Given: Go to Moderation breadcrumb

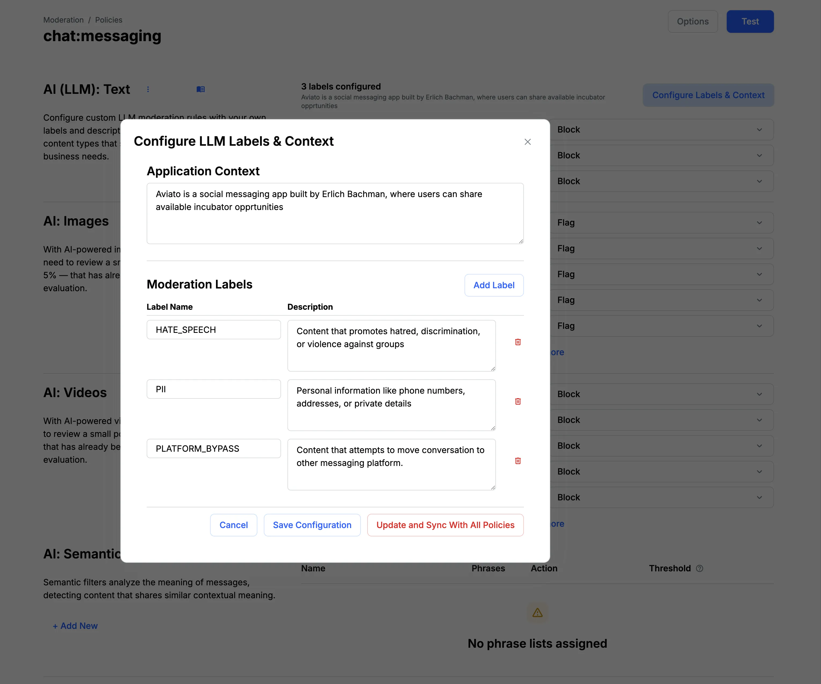Looking at the screenshot, I should click(x=63, y=20).
